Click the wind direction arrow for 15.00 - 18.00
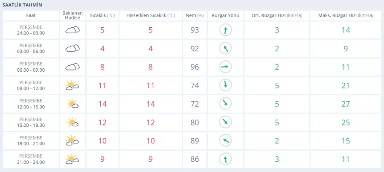Screen dimensions: 384x172 [225, 122]
